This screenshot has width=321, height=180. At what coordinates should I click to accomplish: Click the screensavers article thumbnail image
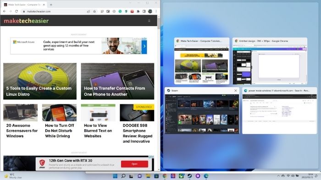click(21, 113)
